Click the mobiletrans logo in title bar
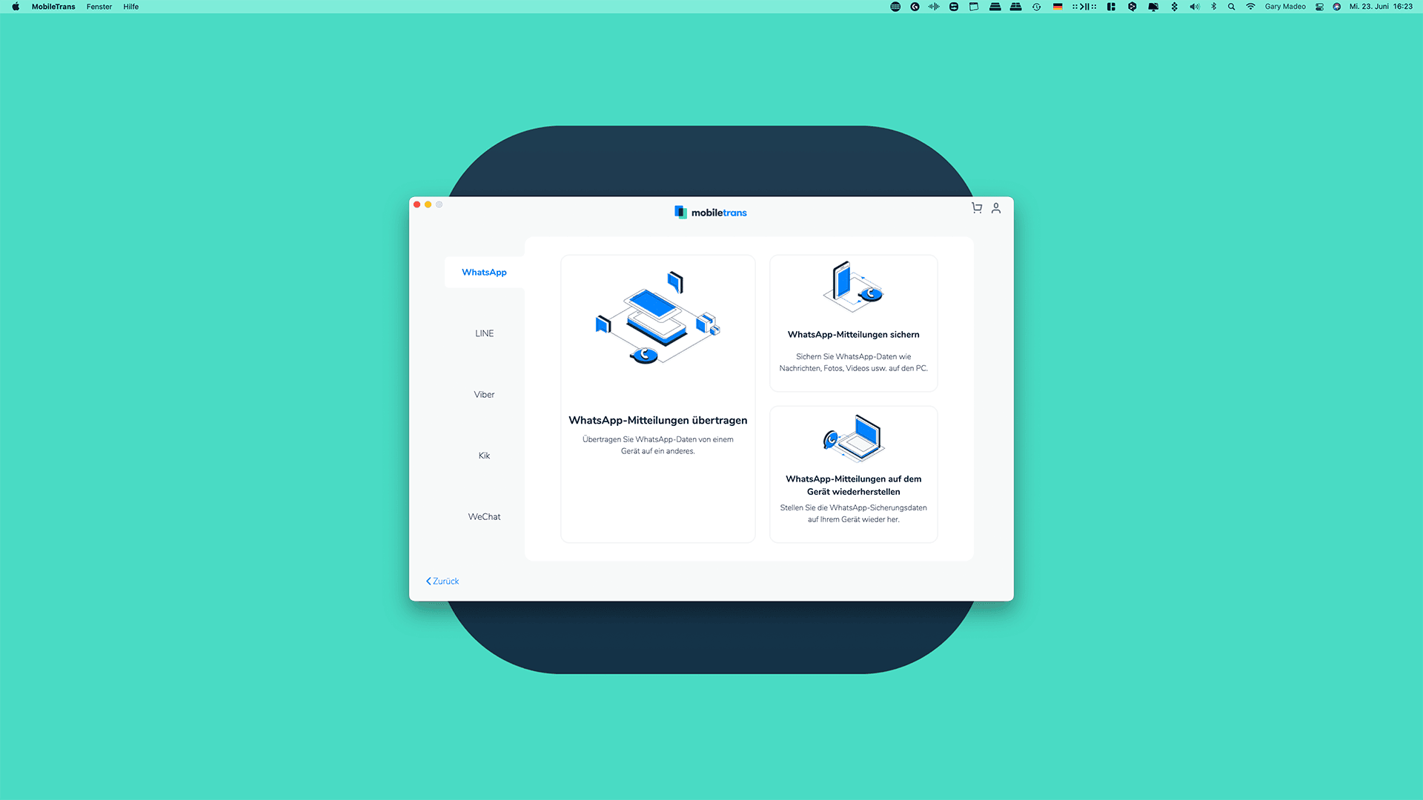Viewport: 1423px width, 800px height. (711, 213)
